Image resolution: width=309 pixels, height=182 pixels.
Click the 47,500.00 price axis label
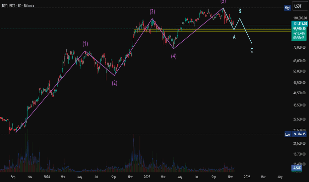pyautogui.click(x=299, y=83)
